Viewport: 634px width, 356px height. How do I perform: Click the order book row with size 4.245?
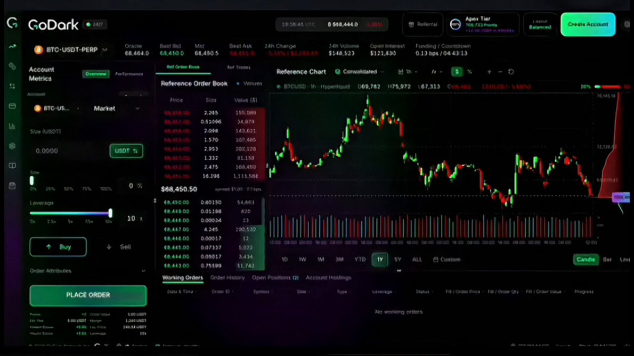210,229
